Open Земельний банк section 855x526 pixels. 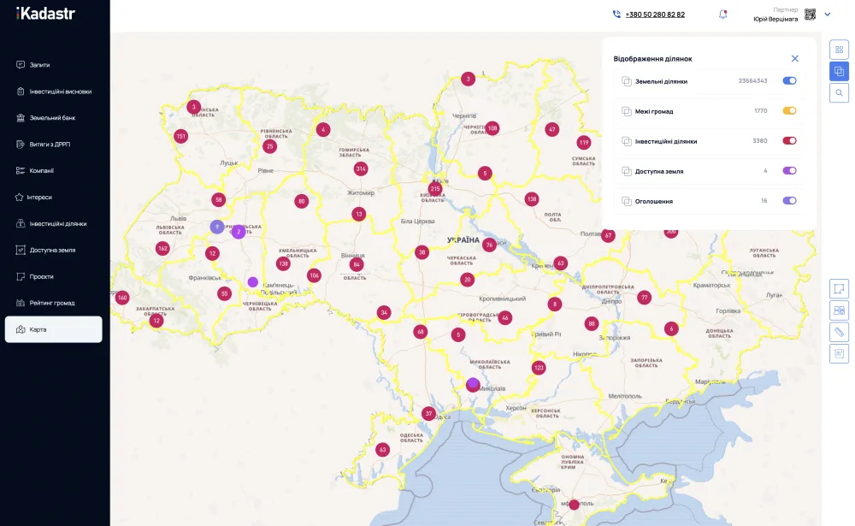click(x=52, y=117)
